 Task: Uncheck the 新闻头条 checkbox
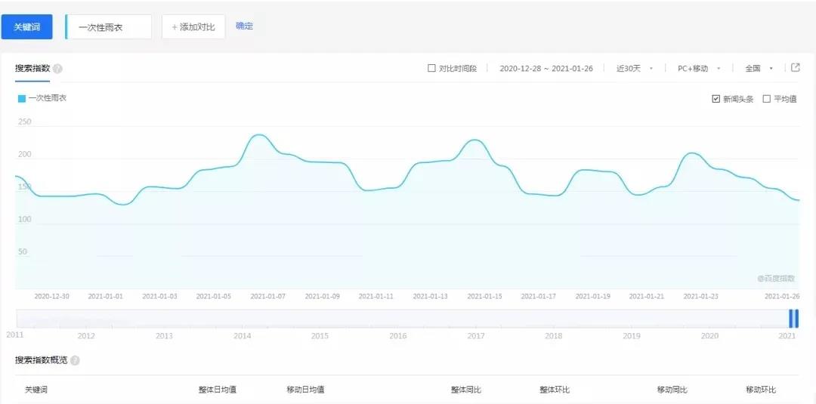pos(716,99)
